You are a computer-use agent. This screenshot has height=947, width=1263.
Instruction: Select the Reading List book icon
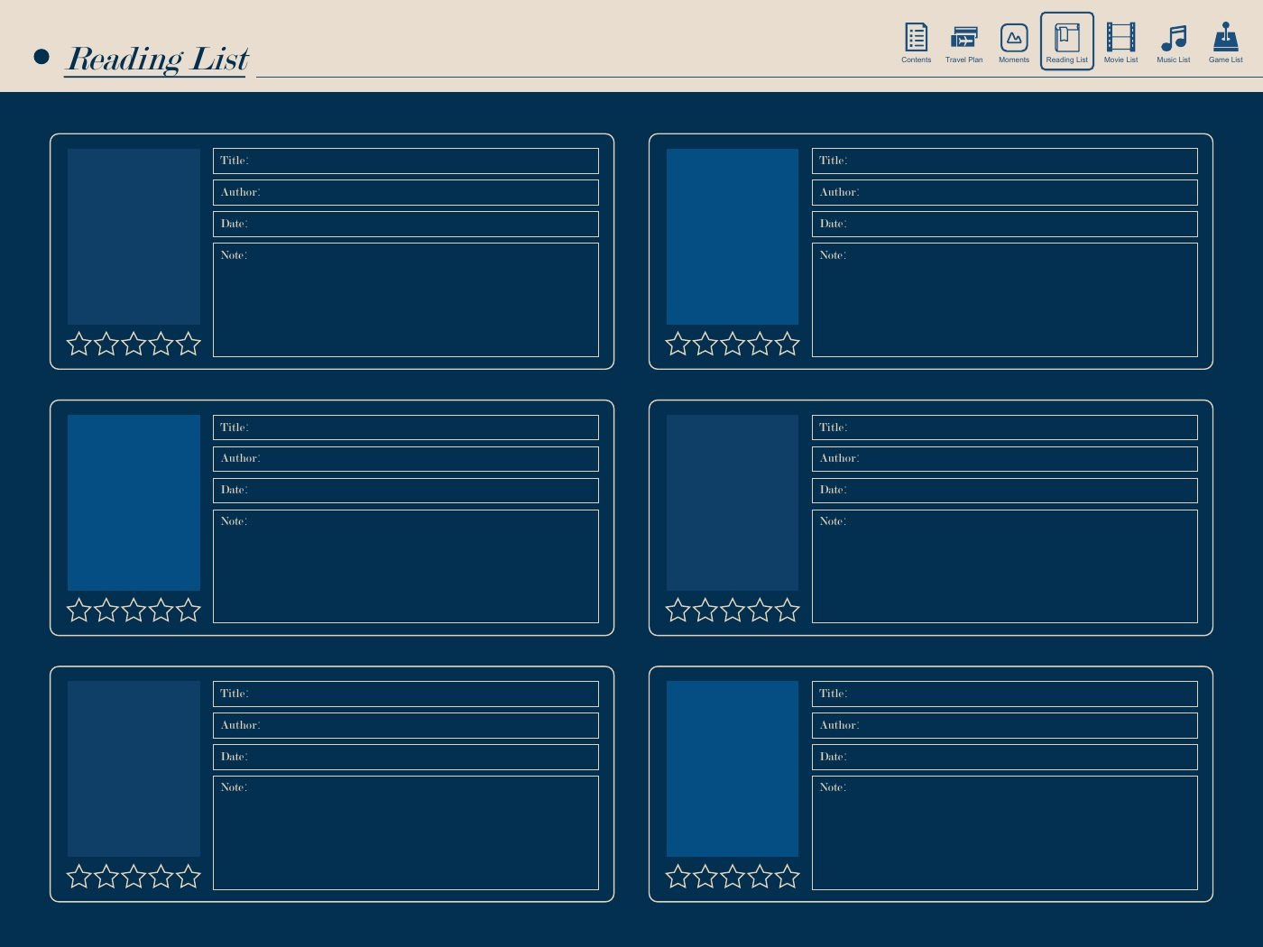(x=1067, y=41)
